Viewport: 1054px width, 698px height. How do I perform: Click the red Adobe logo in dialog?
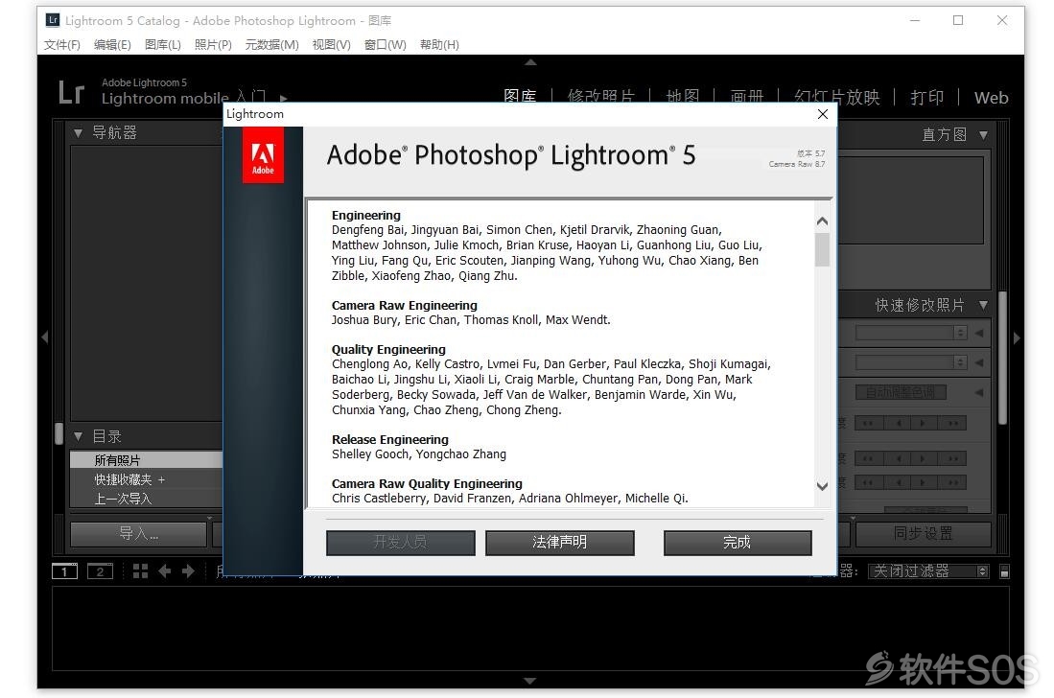(x=263, y=154)
